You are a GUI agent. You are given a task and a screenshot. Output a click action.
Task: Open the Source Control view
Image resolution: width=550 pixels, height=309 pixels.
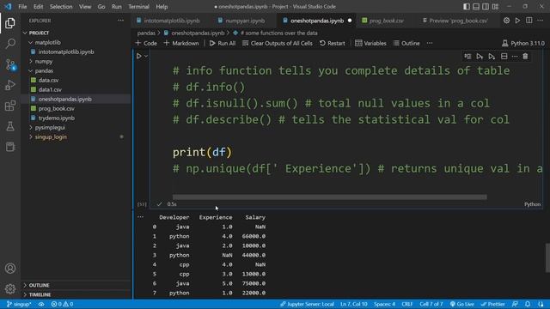10,64
